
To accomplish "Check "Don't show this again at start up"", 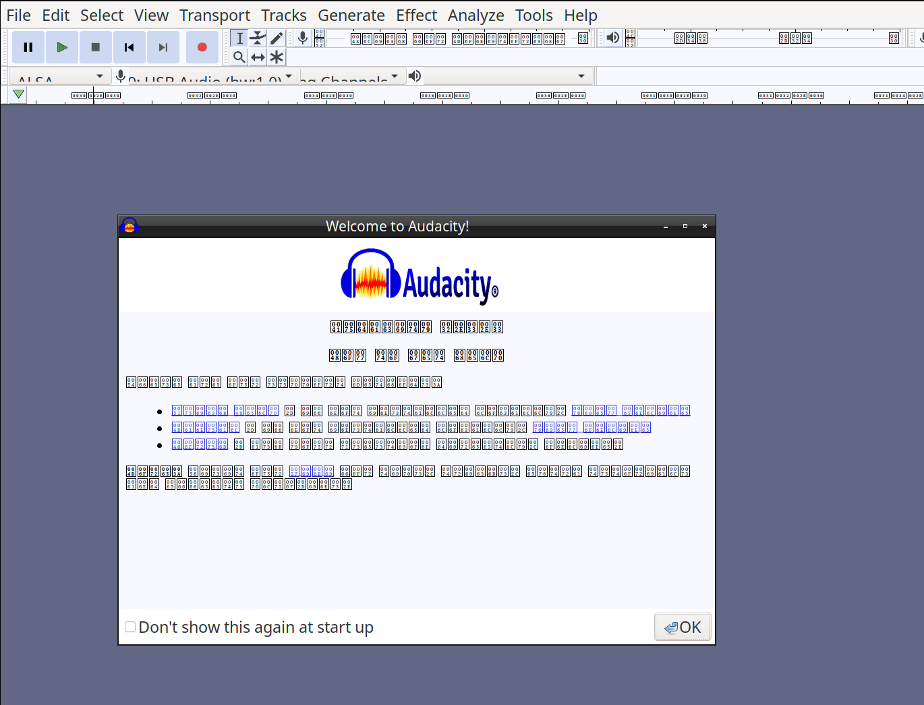I will (x=131, y=627).
